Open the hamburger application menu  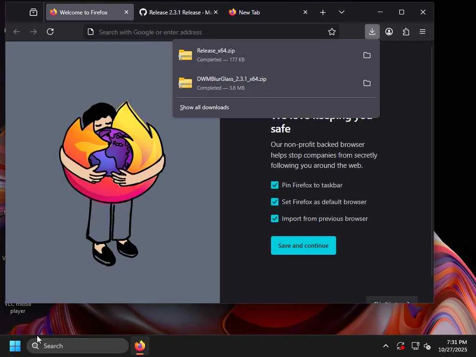click(x=423, y=32)
